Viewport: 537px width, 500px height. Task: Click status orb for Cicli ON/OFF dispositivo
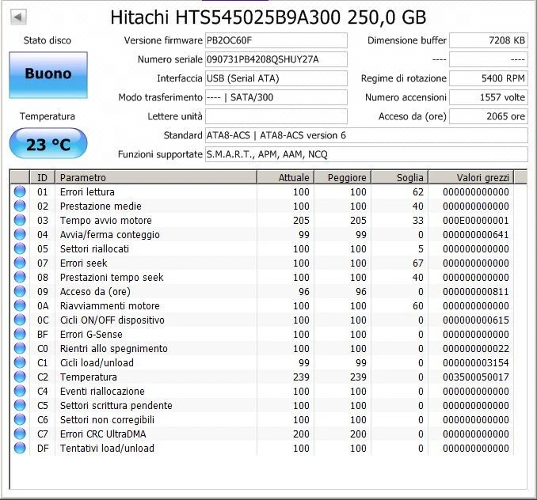pyautogui.click(x=20, y=320)
